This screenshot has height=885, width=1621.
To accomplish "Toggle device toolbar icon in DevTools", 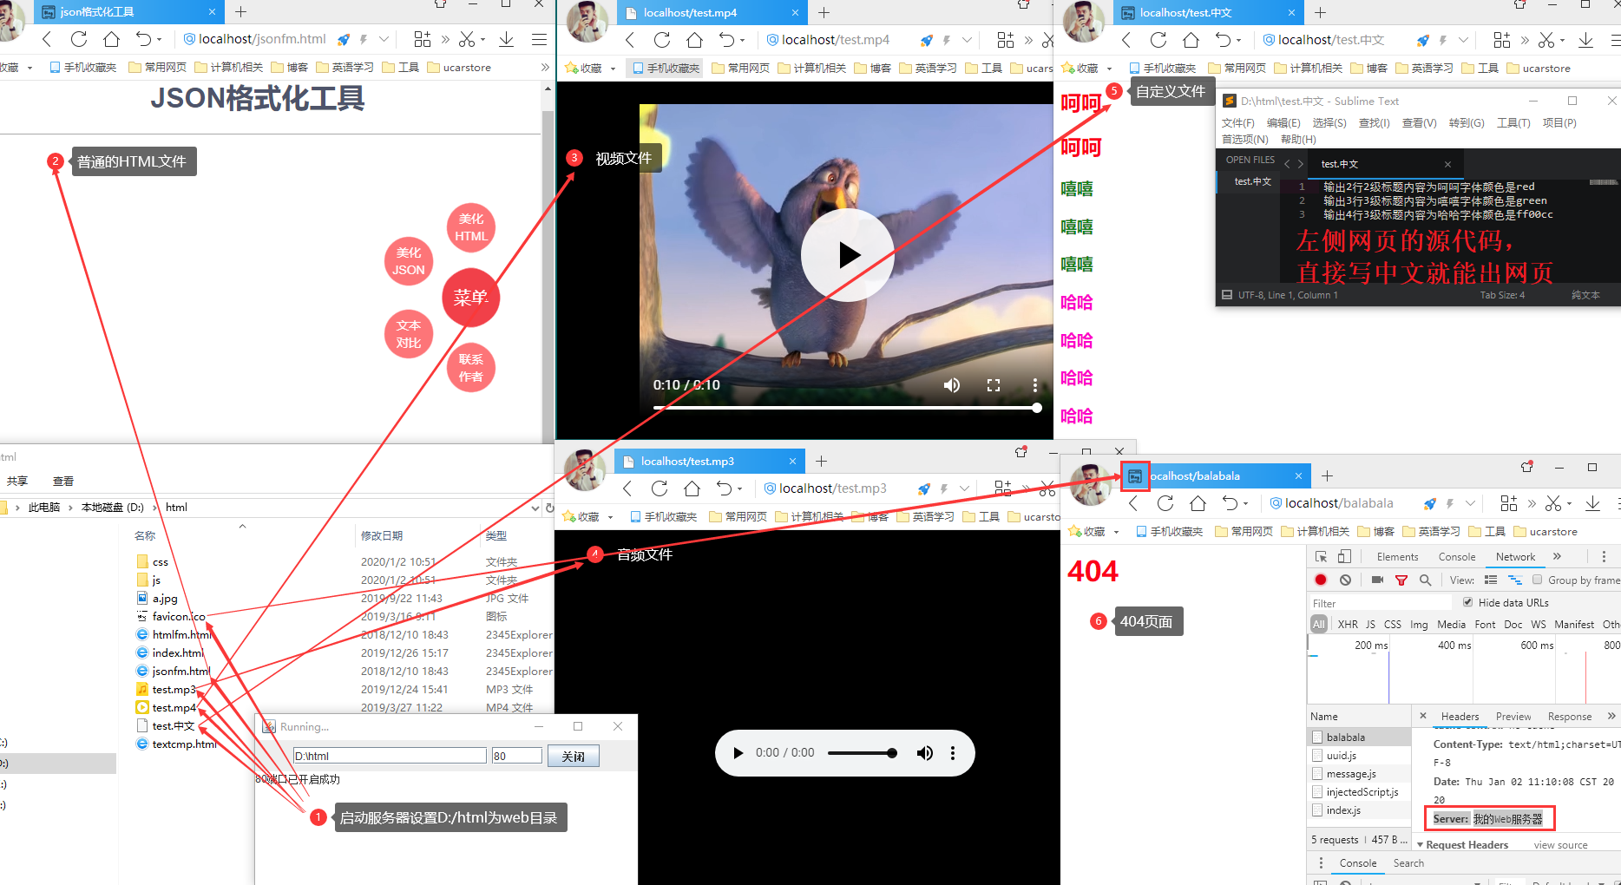I will [x=1344, y=556].
